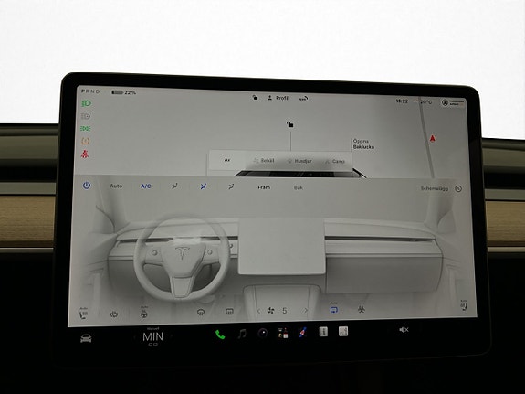This screenshot has width=525, height=394.
Task: Switch to the Bak climate tab
Action: coord(298,187)
